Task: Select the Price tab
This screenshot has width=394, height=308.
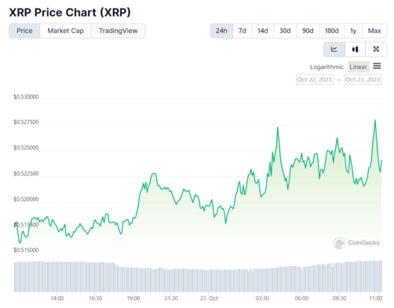Action: pyautogui.click(x=24, y=31)
